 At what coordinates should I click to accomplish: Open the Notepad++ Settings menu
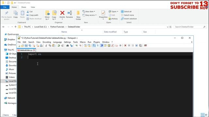pyautogui.click(x=67, y=42)
